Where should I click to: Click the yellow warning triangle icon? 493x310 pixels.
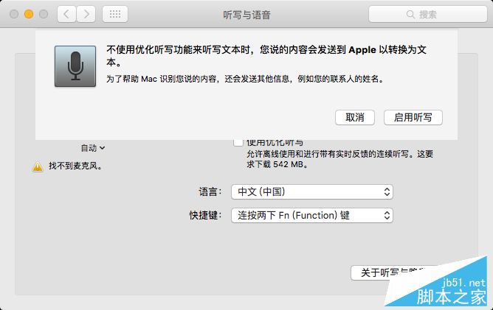coord(37,167)
